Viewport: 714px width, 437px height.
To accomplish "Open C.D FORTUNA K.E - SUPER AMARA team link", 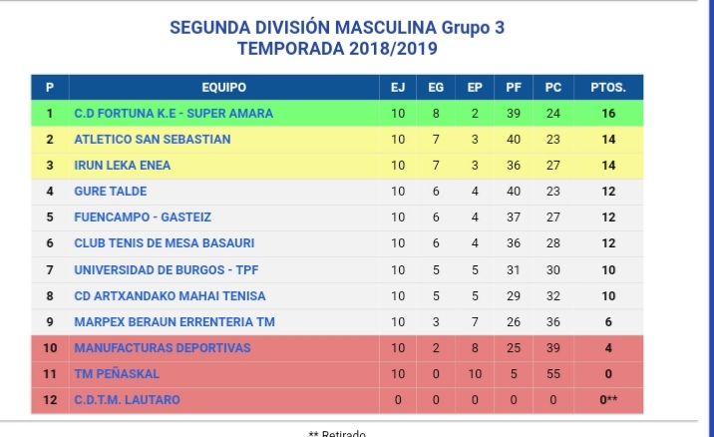I will 174,113.
